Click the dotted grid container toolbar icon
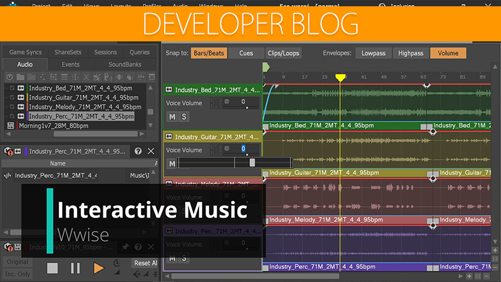Screen dimensions: 501x282 tap(53, 76)
